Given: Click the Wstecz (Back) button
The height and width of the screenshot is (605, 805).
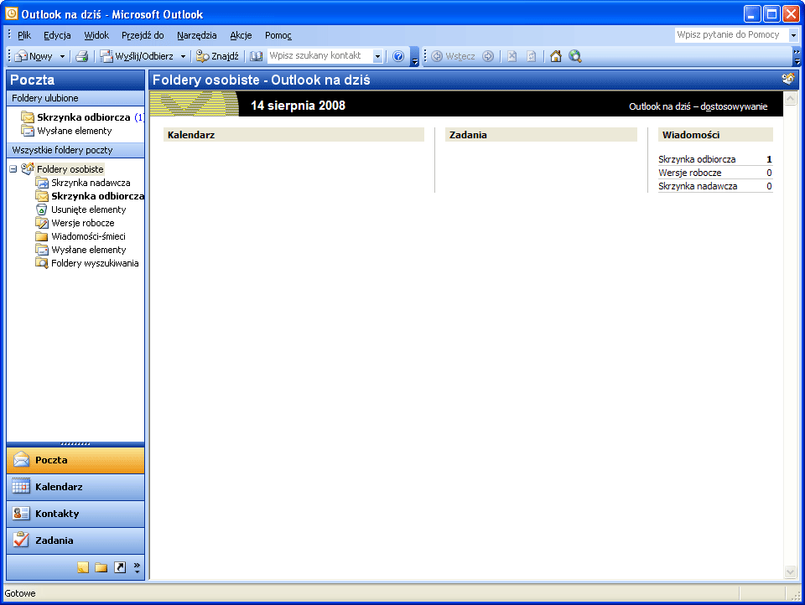Looking at the screenshot, I should (453, 56).
